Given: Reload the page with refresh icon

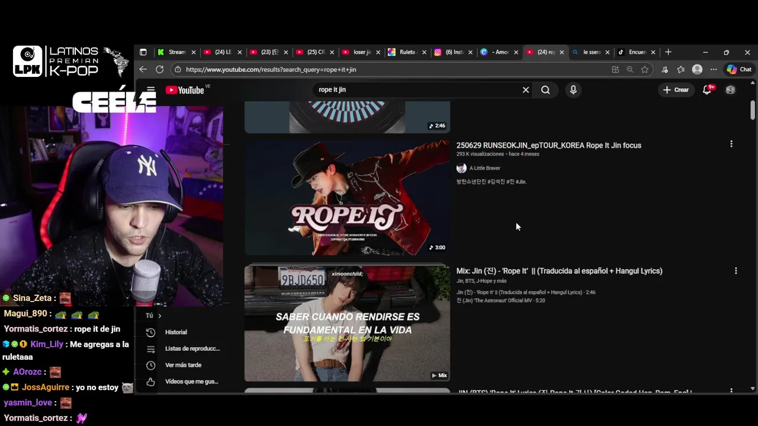Looking at the screenshot, I should coord(159,69).
